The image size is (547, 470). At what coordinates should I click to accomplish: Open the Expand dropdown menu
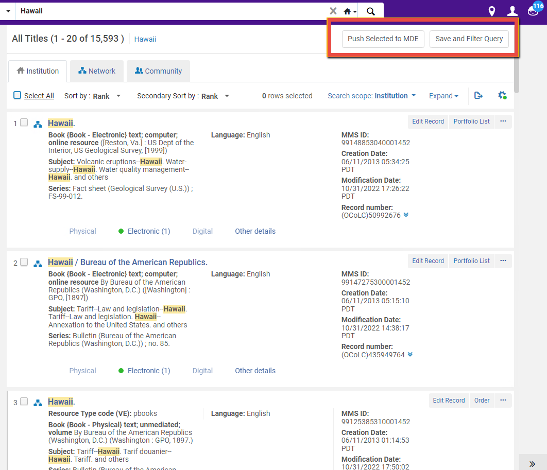443,96
